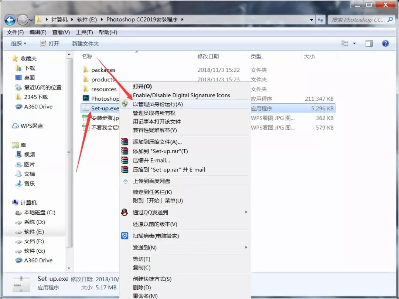
Task: Choose 添加到 "Set-up.rar"(T)
Action: [x=185, y=151]
